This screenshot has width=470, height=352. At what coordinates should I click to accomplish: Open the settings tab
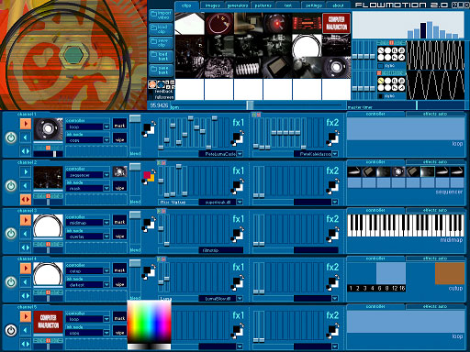click(313, 5)
